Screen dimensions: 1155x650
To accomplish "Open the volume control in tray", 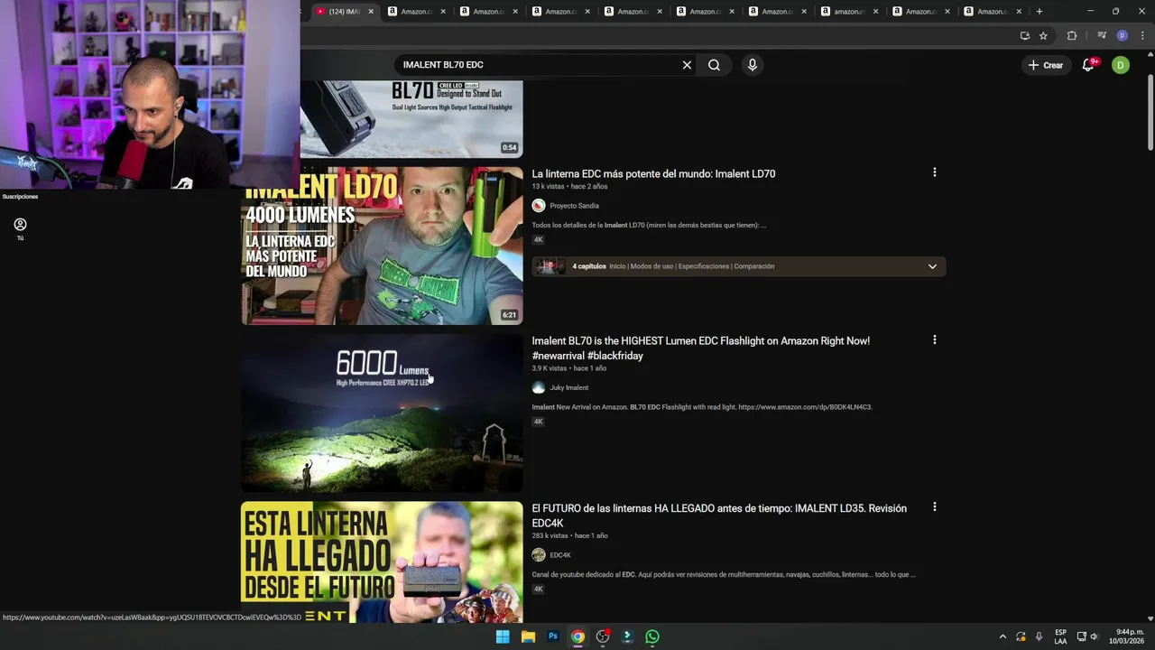I will (1093, 636).
